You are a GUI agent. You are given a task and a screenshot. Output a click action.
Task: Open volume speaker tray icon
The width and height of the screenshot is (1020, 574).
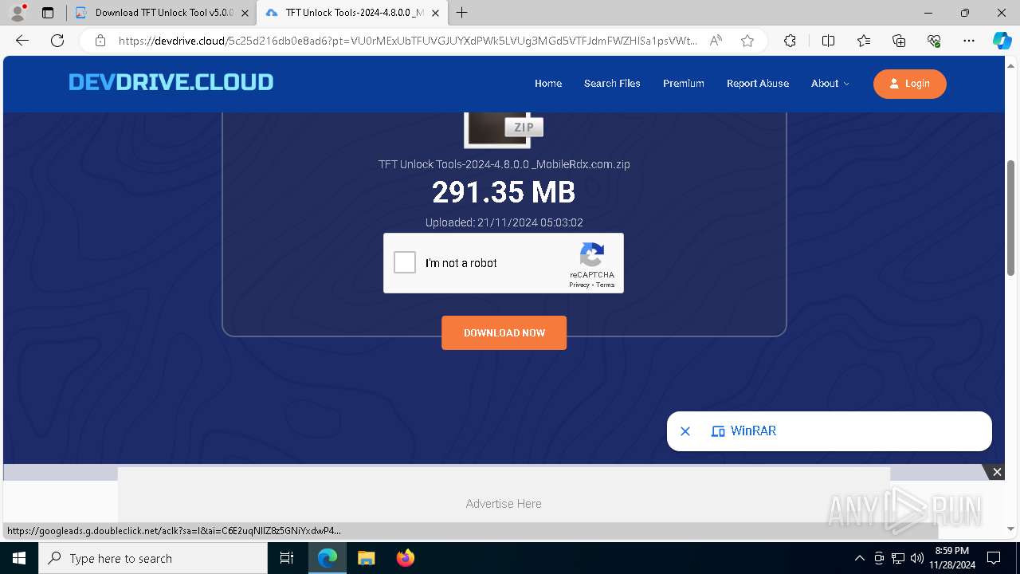(917, 558)
